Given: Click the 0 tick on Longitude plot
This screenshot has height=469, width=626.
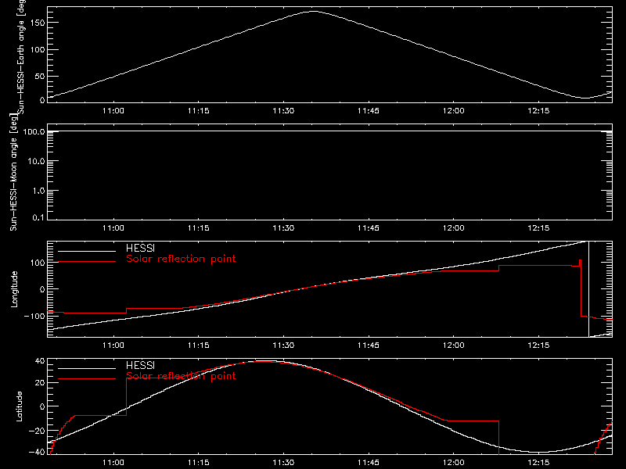Looking at the screenshot, I should pyautogui.click(x=42, y=289).
